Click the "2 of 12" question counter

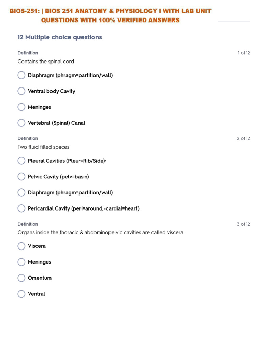[243, 138]
